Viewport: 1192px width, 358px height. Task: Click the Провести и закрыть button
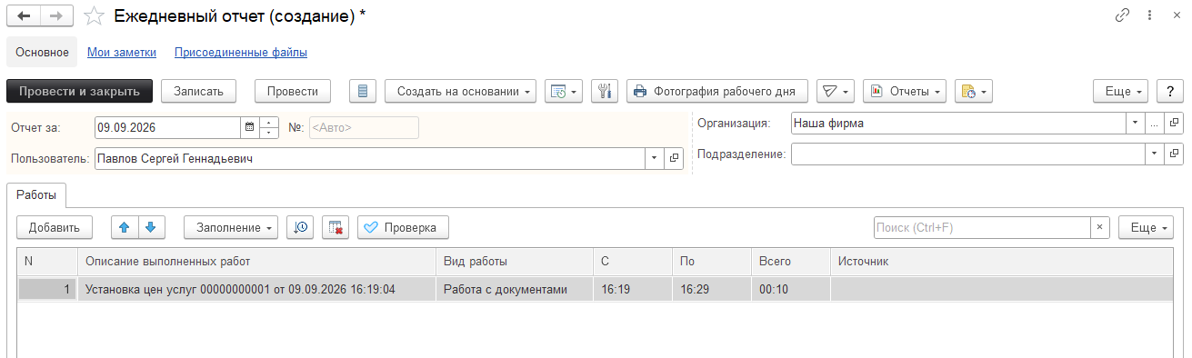tap(79, 91)
